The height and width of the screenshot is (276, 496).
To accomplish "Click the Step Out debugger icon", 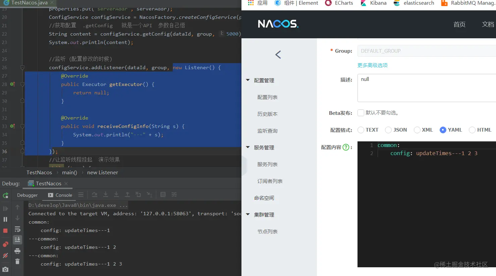I will (x=127, y=195).
